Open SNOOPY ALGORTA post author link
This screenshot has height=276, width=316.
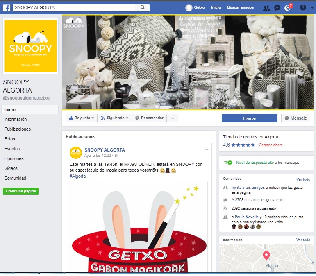coord(105,150)
